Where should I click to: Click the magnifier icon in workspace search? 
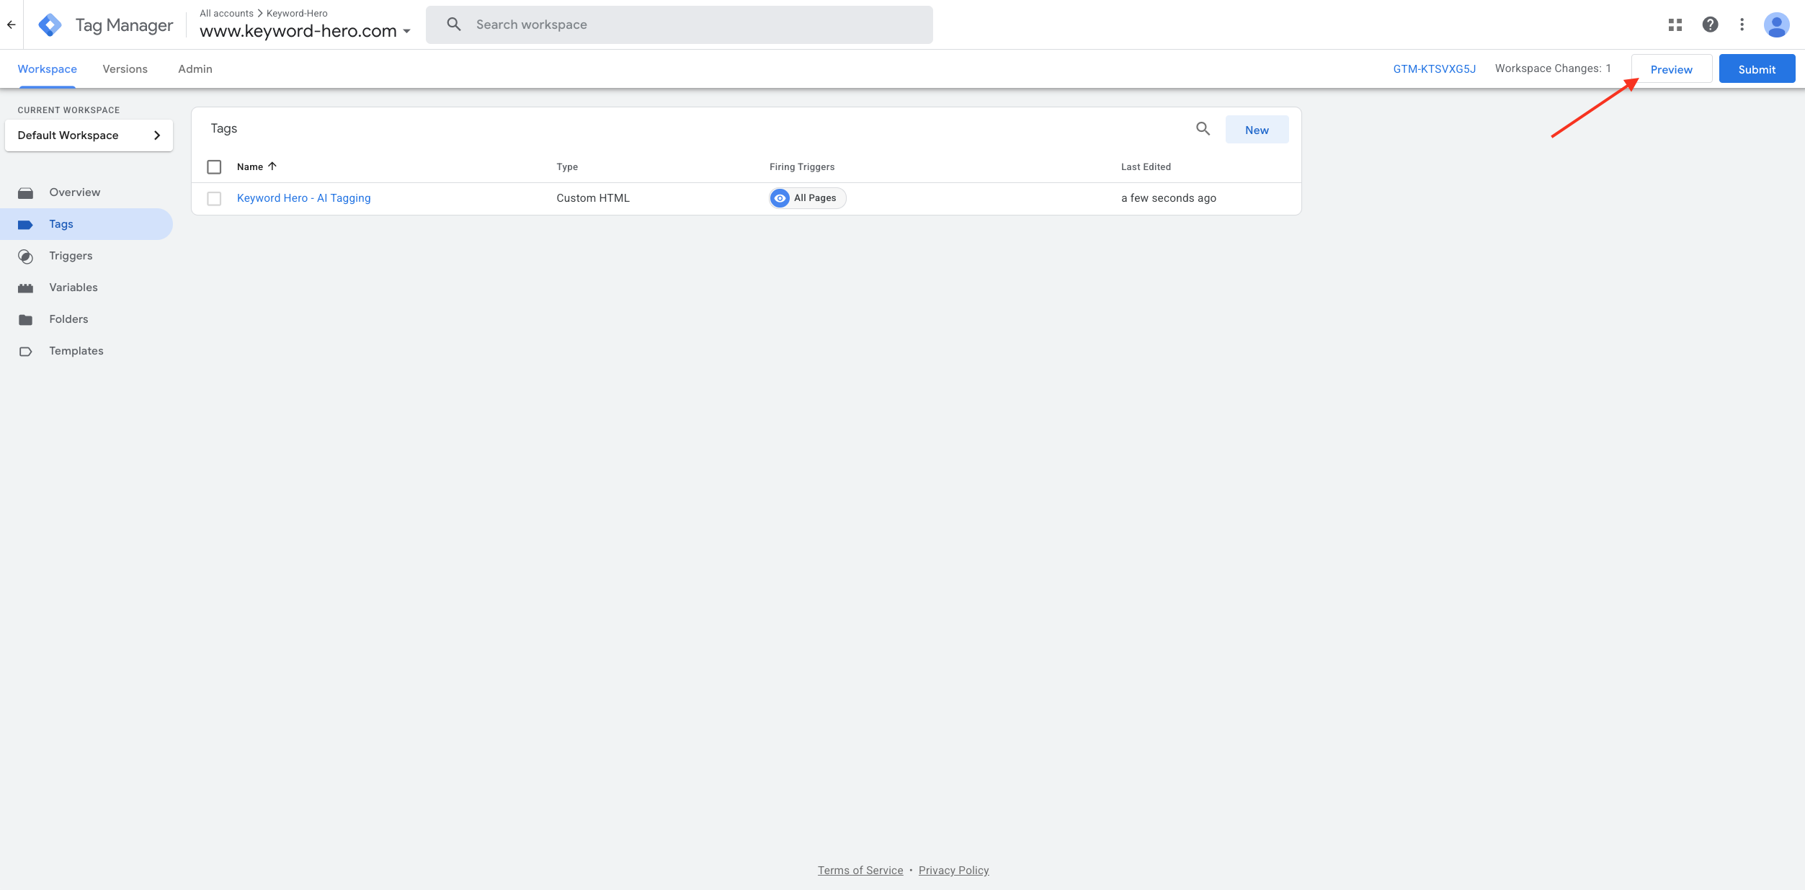pos(453,25)
